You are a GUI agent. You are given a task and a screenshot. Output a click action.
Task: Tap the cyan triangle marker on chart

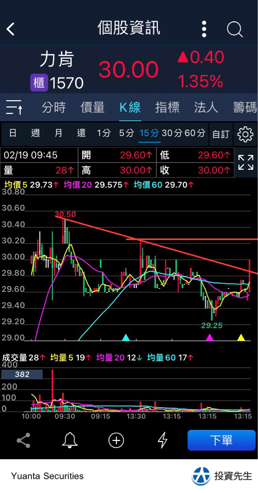coord(126,338)
